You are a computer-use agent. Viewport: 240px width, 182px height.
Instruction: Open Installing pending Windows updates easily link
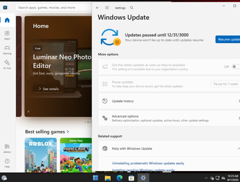coord(143,170)
